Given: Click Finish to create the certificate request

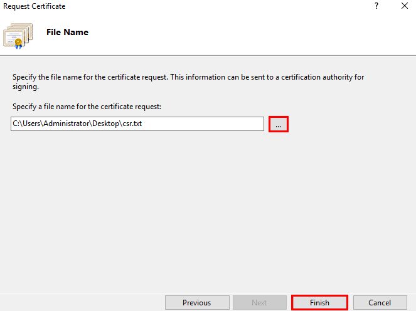Looking at the screenshot, I should pos(319,302).
